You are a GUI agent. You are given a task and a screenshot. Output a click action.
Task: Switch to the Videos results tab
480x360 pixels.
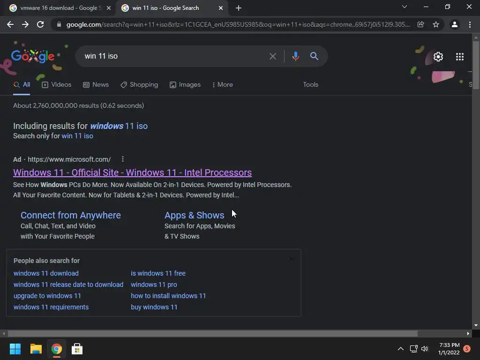click(57, 85)
